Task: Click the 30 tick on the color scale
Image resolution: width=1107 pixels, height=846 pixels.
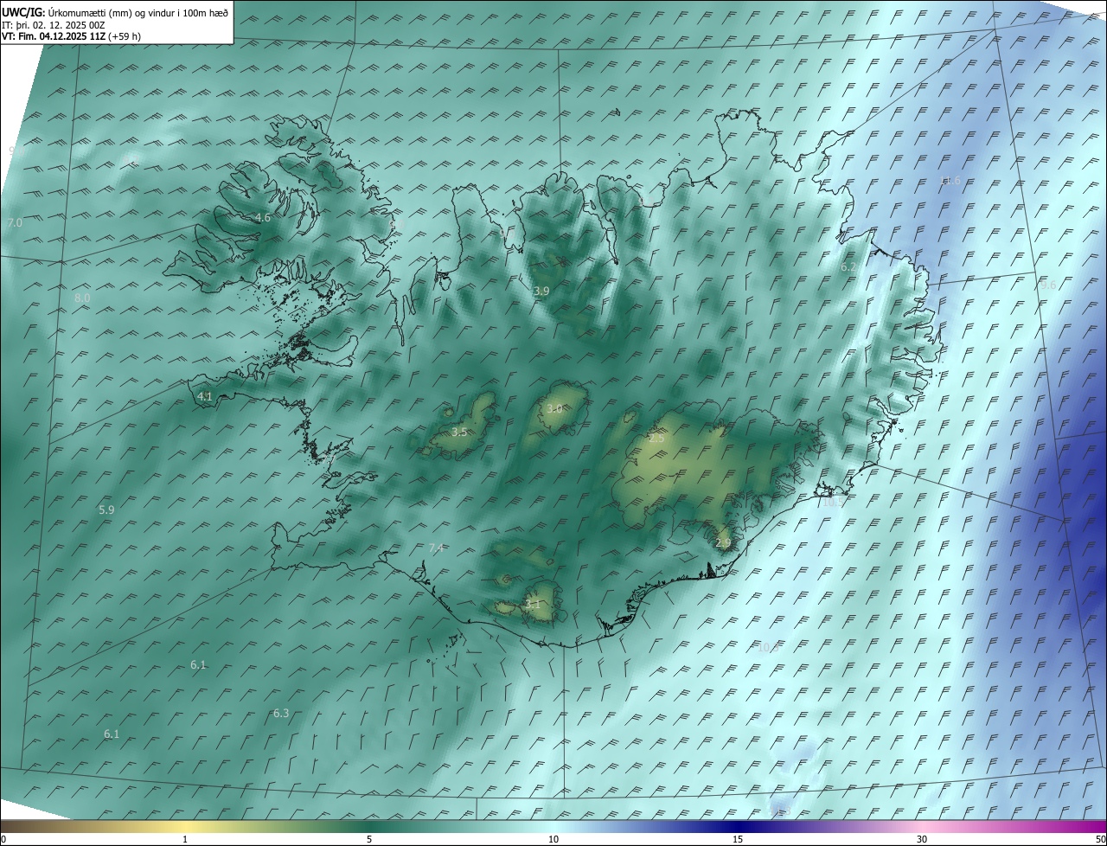Action: click(922, 839)
